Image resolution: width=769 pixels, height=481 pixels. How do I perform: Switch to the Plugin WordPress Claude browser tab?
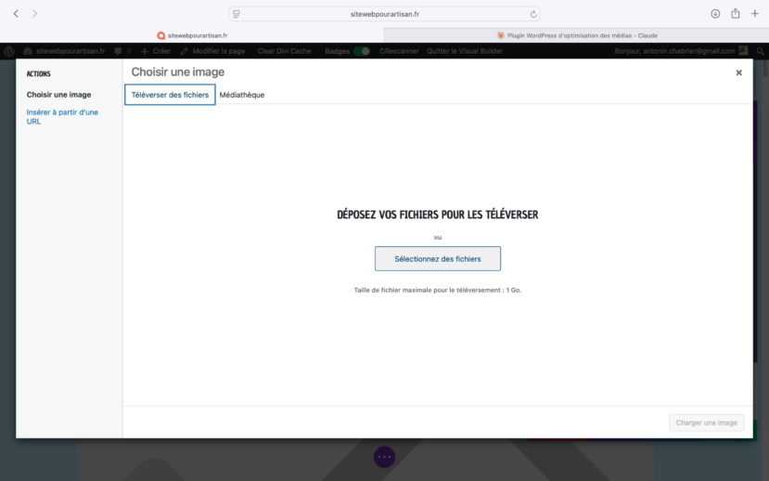(x=576, y=35)
